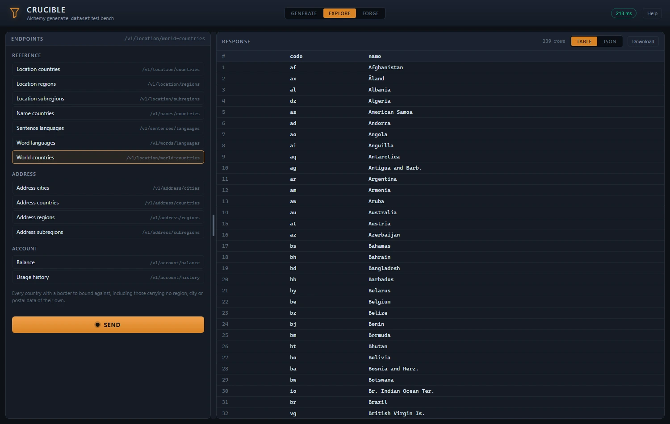670x424 pixels.
Task: Select 'Bosnia and Herz.' in the table
Action: (x=394, y=369)
